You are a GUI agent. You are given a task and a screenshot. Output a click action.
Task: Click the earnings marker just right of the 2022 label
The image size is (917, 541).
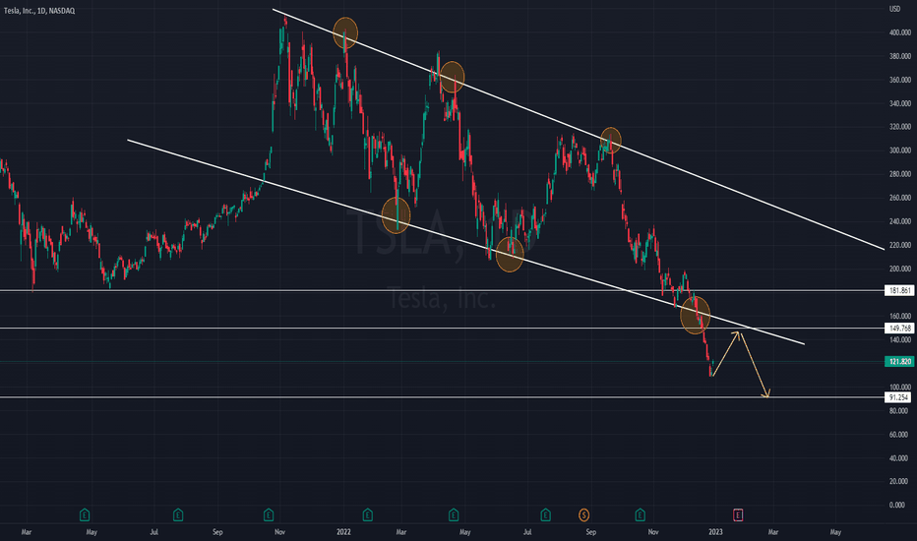click(x=367, y=514)
